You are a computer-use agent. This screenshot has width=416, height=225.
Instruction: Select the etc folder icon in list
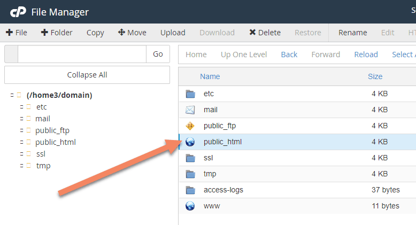click(x=190, y=94)
